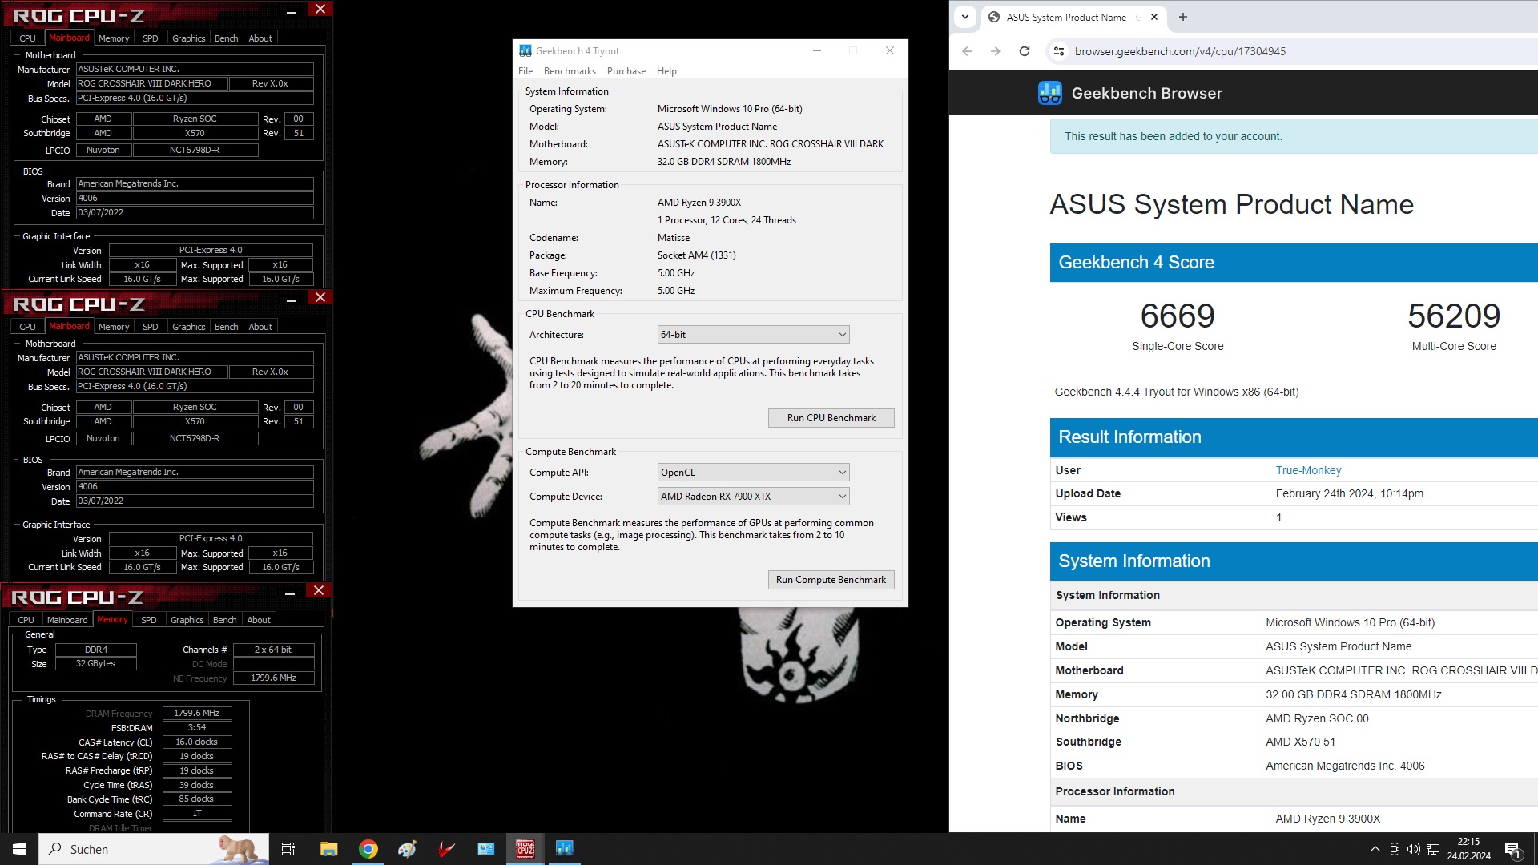Image resolution: width=1538 pixels, height=865 pixels.
Task: Open a new Chrome tab
Action: tap(1183, 17)
